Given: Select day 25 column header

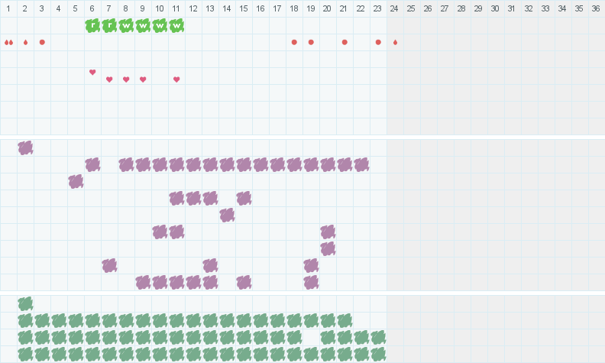Looking at the screenshot, I should click(x=412, y=8).
